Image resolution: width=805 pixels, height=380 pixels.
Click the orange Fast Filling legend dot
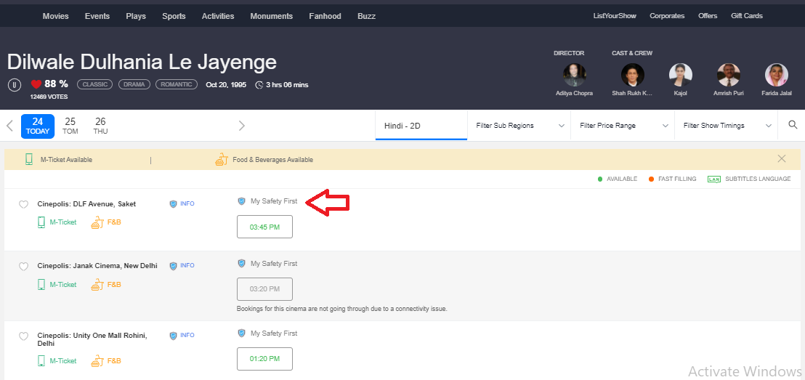pyautogui.click(x=651, y=179)
